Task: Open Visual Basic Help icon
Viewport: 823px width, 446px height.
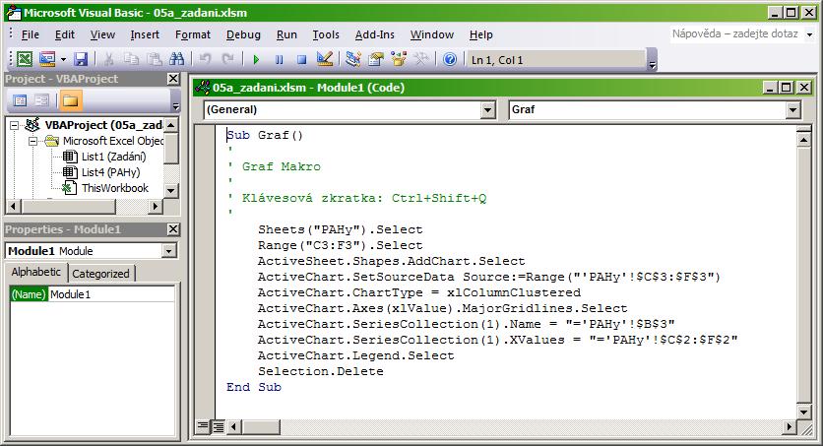Action: coord(450,59)
